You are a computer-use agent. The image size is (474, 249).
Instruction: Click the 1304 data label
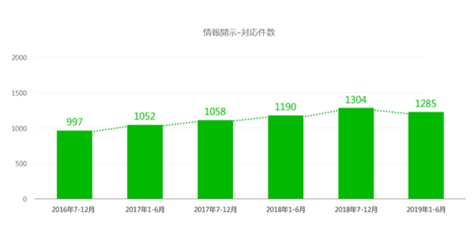356,99
